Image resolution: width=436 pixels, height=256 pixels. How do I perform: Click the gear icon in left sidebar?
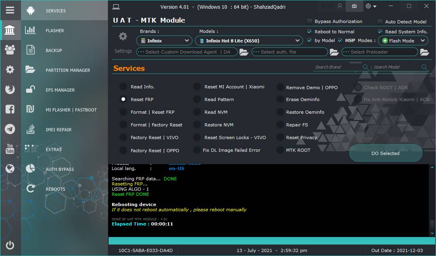tap(10, 69)
